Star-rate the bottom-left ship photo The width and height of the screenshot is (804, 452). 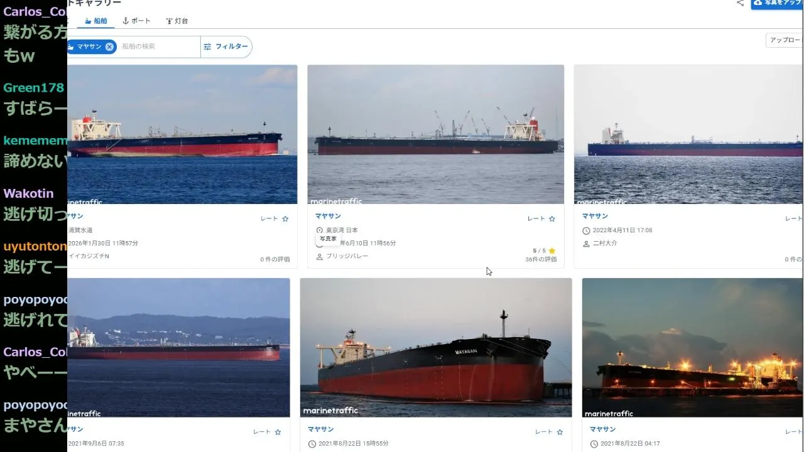tap(278, 432)
